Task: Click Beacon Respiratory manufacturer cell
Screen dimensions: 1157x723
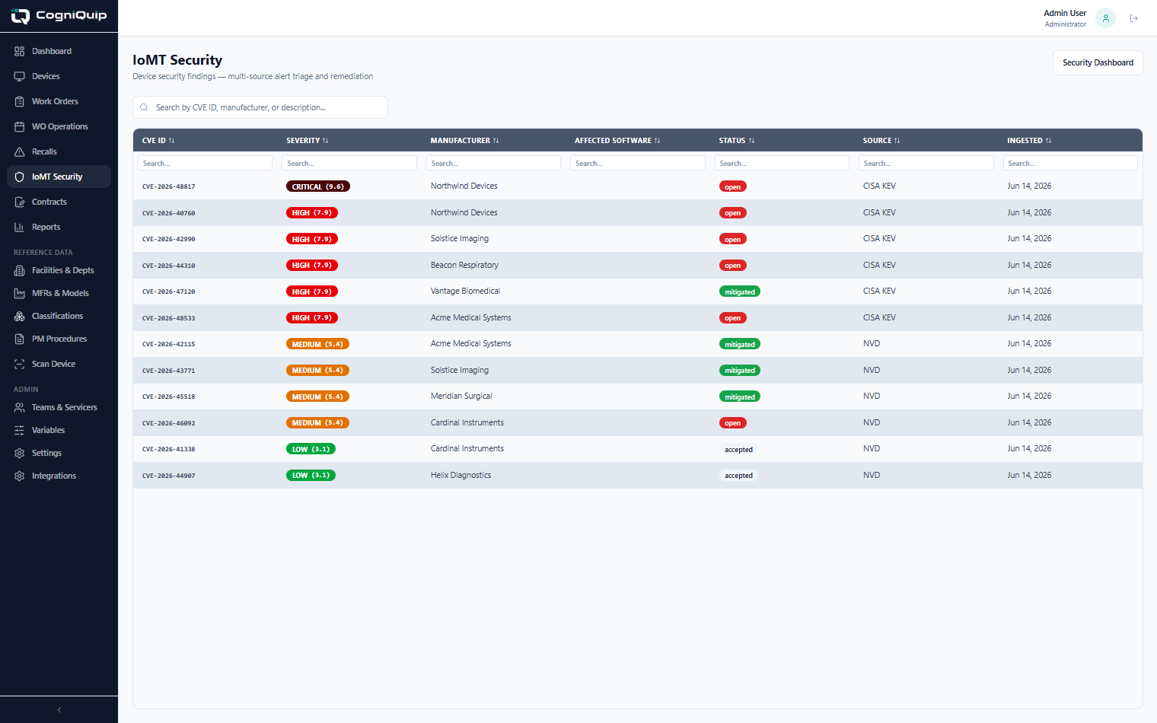Action: 464,265
